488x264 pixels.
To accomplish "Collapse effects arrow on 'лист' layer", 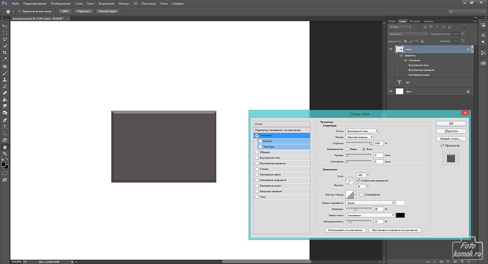I will pyautogui.click(x=472, y=49).
